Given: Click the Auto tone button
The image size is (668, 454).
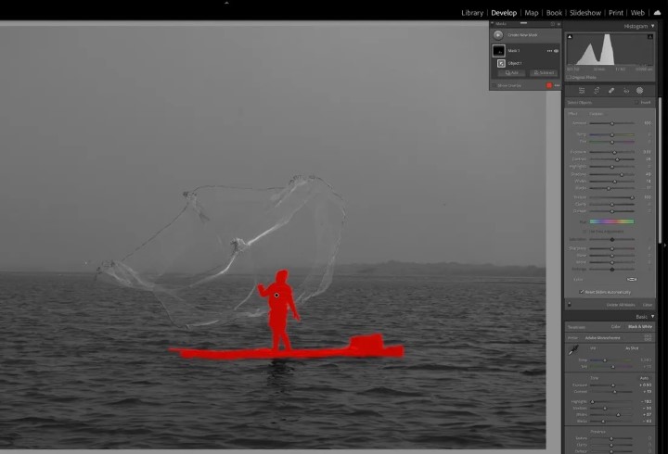Looking at the screenshot, I should pyautogui.click(x=644, y=378).
